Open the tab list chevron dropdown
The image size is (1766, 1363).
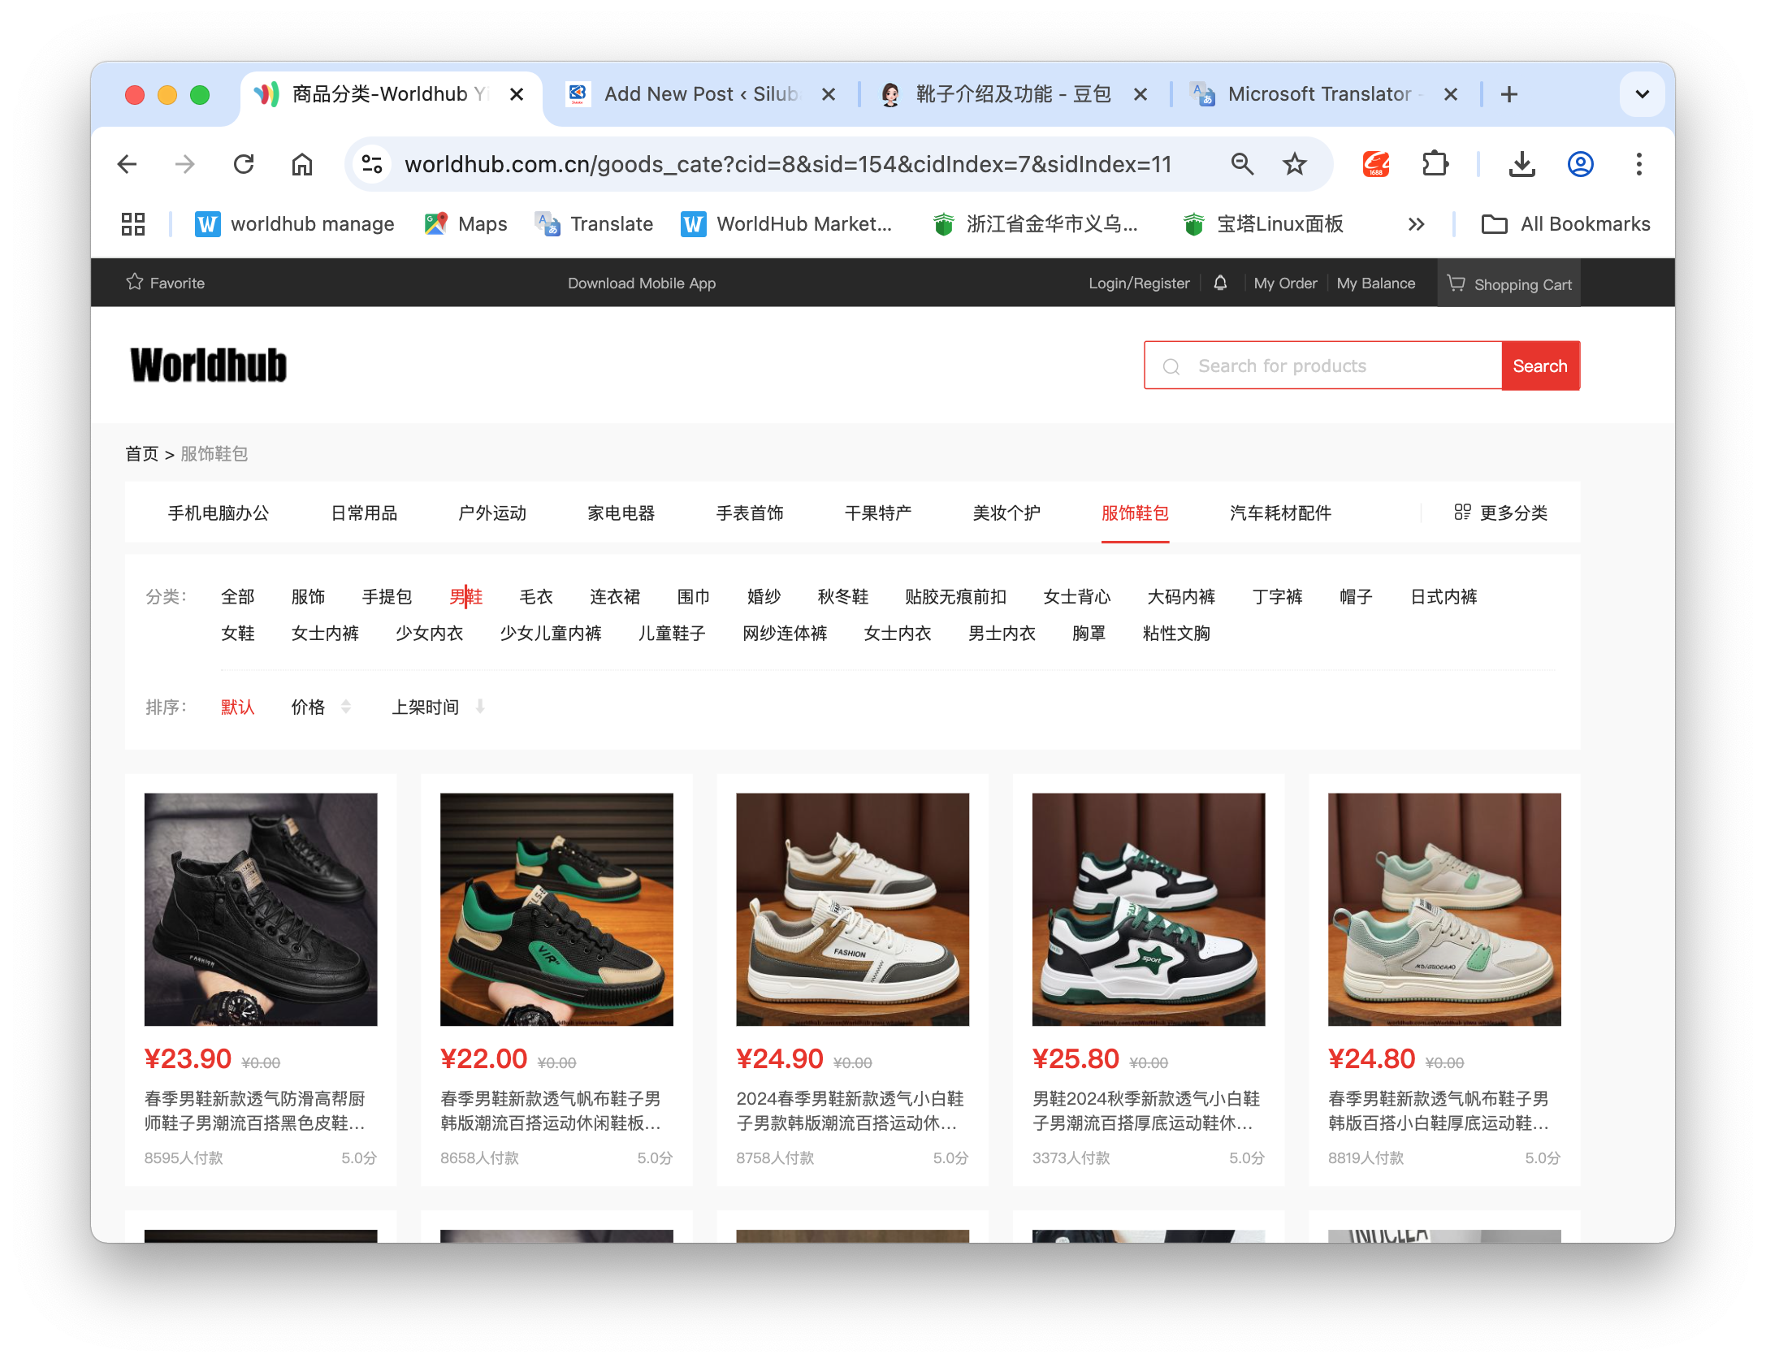1642,93
